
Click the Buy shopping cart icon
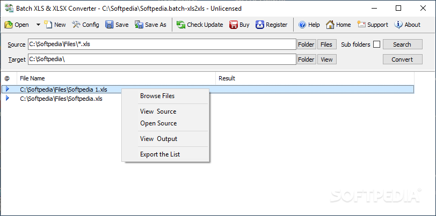coord(233,25)
